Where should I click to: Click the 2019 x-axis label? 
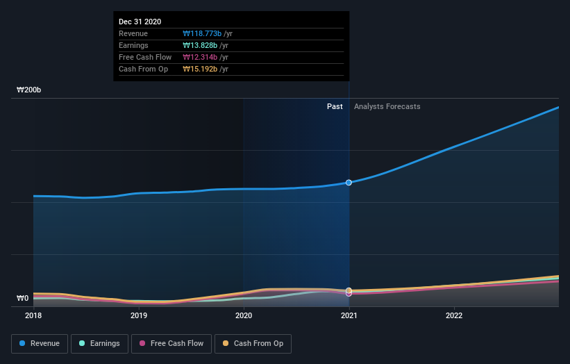138,315
